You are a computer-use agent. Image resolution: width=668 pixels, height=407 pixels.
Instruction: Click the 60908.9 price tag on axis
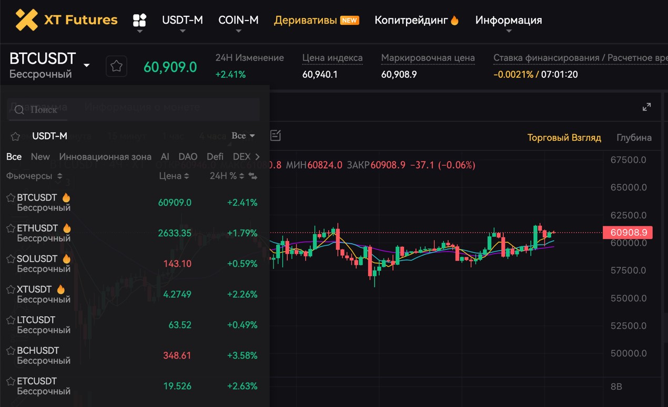click(627, 232)
